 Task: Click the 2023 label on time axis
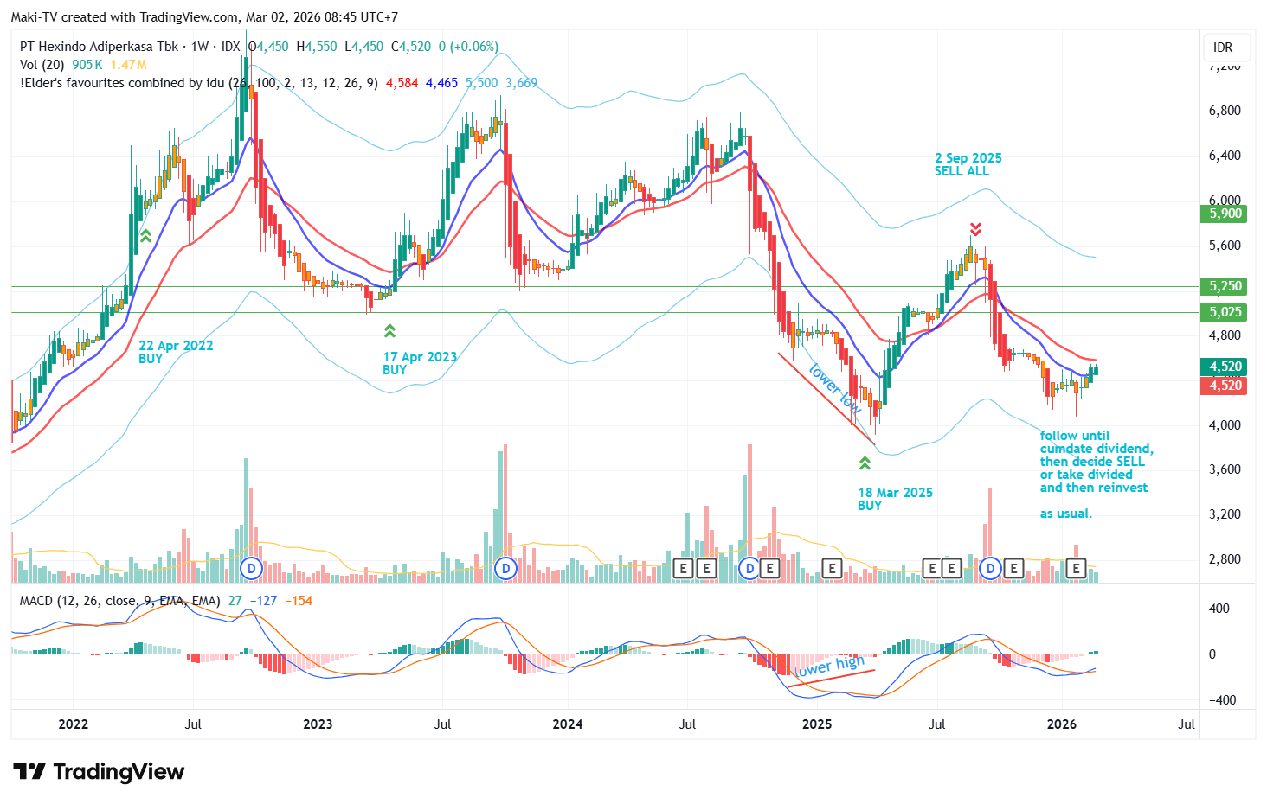pyautogui.click(x=318, y=724)
